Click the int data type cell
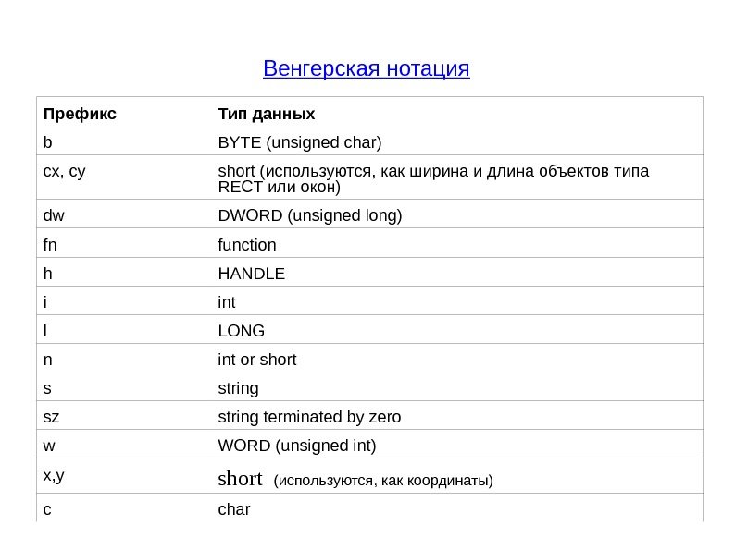 pyautogui.click(x=227, y=302)
